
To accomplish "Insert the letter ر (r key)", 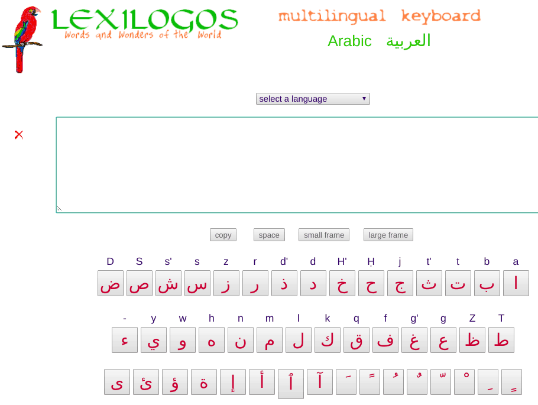I will coord(255,283).
